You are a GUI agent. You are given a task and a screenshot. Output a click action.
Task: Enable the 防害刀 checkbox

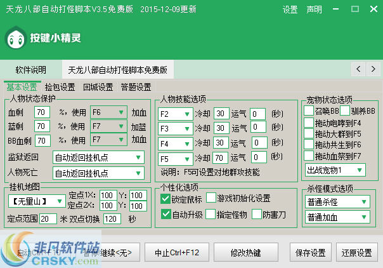[x=257, y=214]
